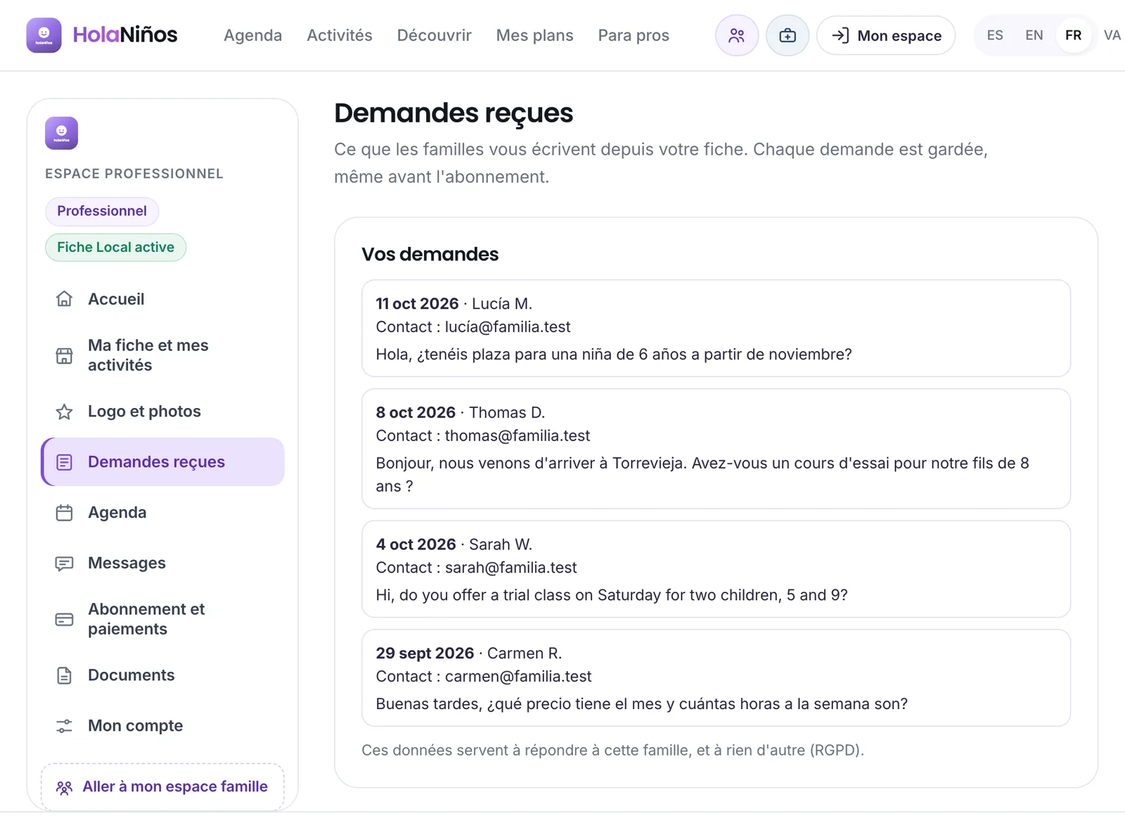Click the sliders icon for Mon compte

tap(64, 726)
